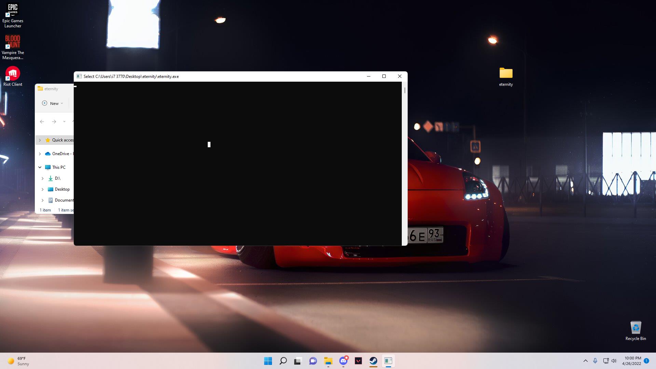Select the D:\ drive in navigation pane

[x=57, y=178]
